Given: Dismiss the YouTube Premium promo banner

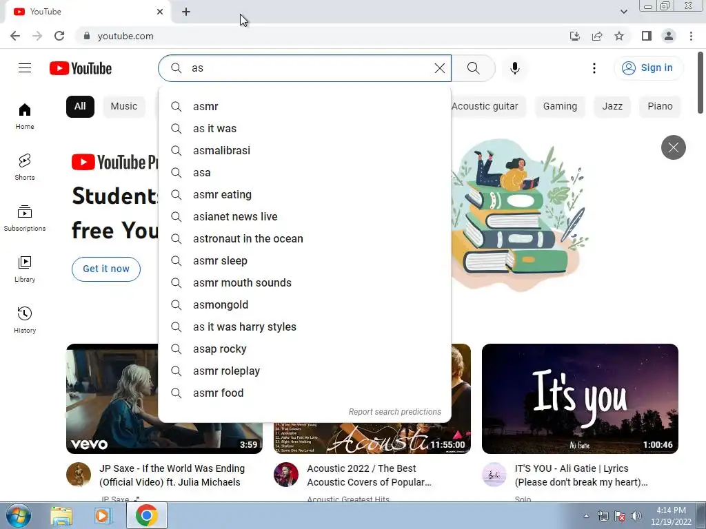Looking at the screenshot, I should (673, 147).
